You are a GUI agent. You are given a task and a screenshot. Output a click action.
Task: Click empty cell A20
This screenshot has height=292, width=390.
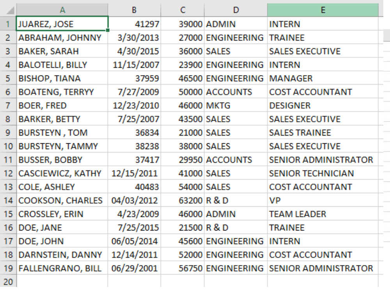(x=62, y=282)
